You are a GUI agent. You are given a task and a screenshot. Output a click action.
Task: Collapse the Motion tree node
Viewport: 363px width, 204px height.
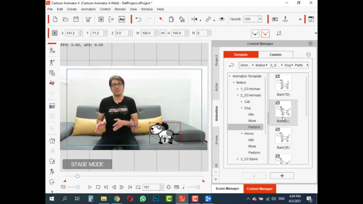(x=234, y=83)
